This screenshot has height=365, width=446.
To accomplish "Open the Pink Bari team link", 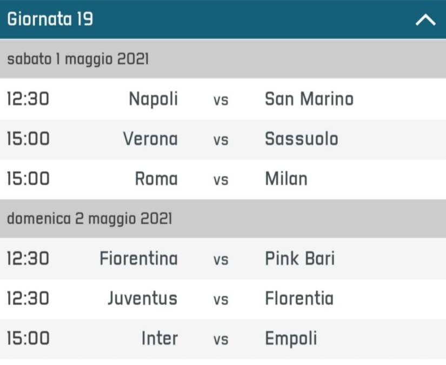I will click(299, 258).
